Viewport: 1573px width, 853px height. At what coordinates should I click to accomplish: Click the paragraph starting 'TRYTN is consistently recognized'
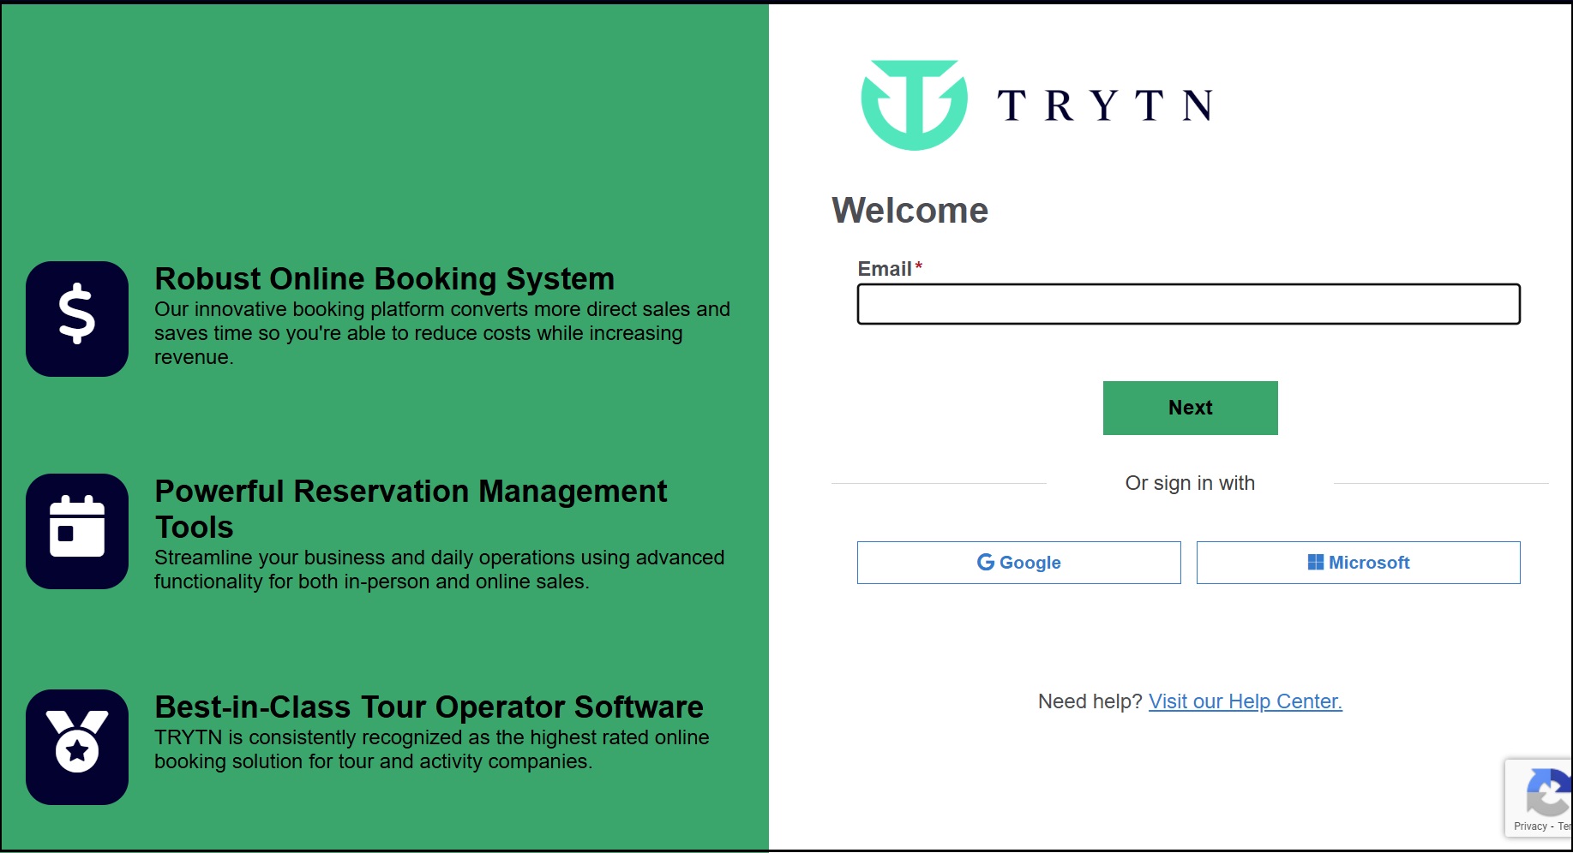pos(431,749)
